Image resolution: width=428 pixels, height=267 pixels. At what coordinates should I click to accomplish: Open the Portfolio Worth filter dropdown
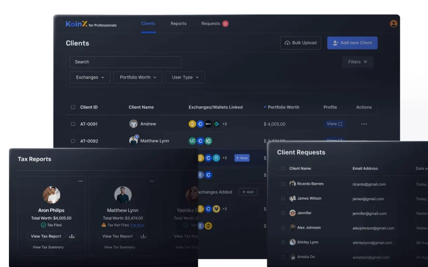tap(138, 77)
